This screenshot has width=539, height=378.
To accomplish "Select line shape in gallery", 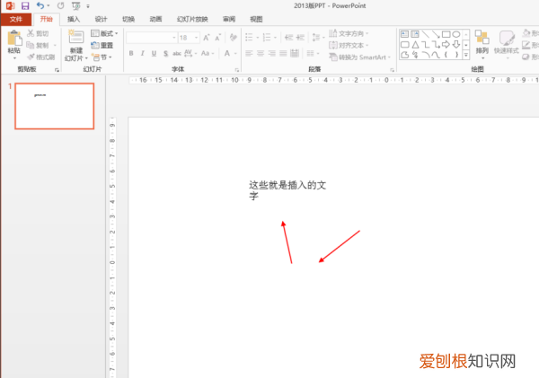I will 426,34.
